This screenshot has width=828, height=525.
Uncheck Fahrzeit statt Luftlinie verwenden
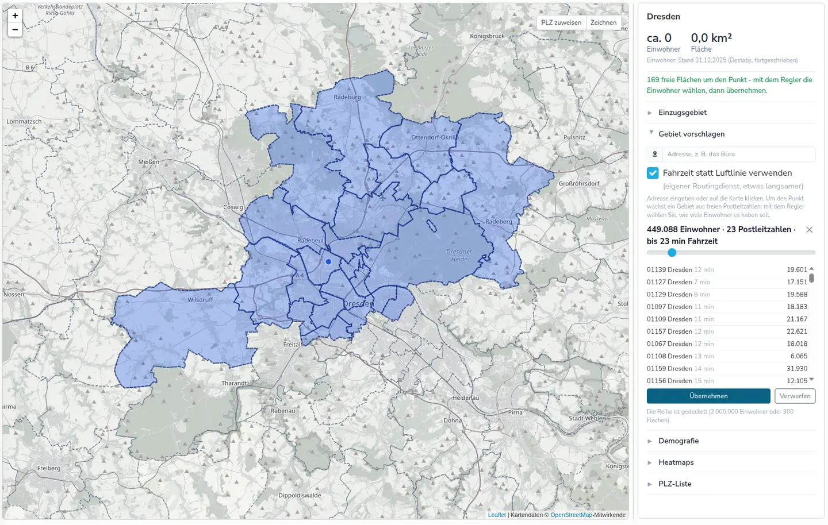tap(653, 173)
